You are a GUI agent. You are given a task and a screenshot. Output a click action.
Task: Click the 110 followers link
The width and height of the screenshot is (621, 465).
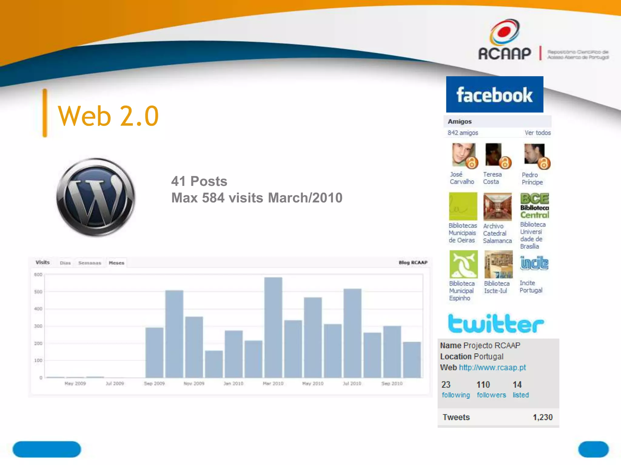491,389
